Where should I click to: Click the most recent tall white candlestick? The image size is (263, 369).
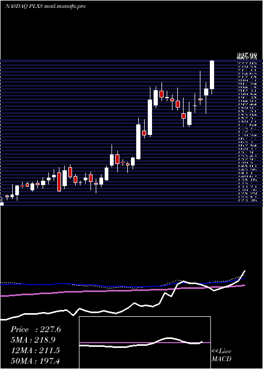tap(212, 75)
